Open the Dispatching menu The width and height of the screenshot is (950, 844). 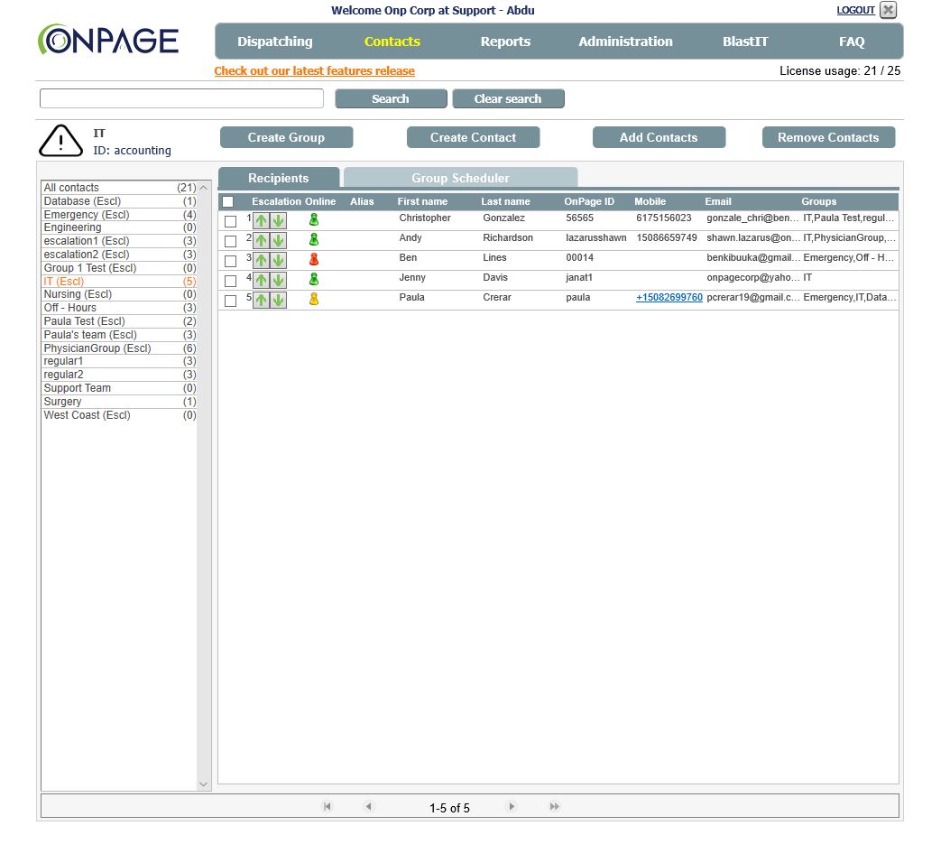coord(275,42)
